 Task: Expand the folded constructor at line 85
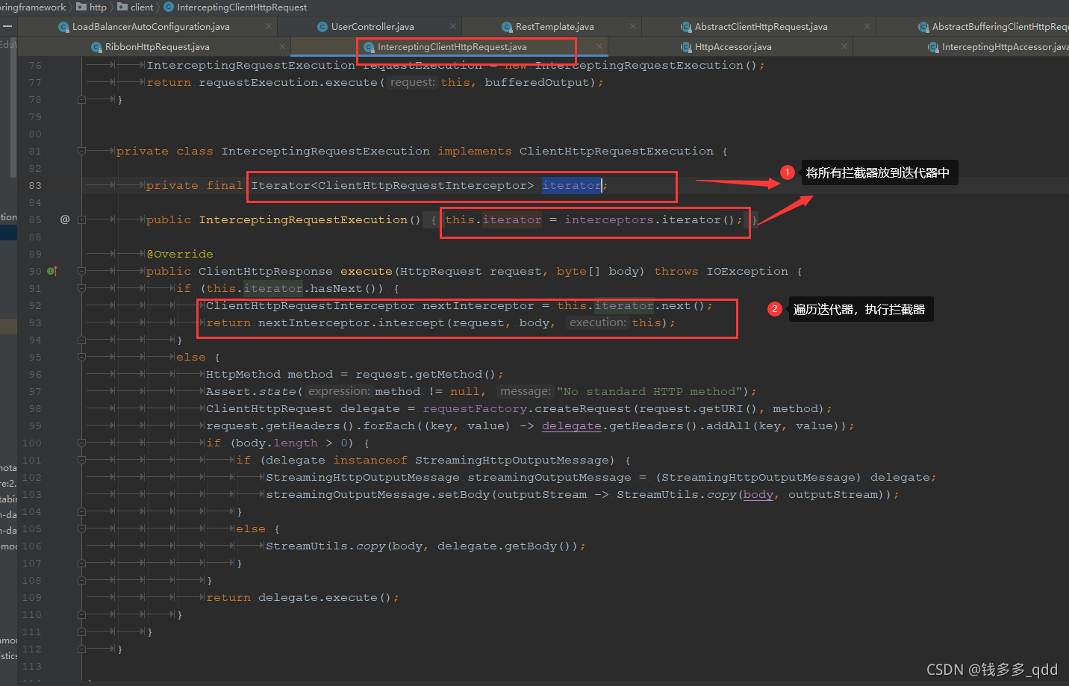(x=81, y=219)
